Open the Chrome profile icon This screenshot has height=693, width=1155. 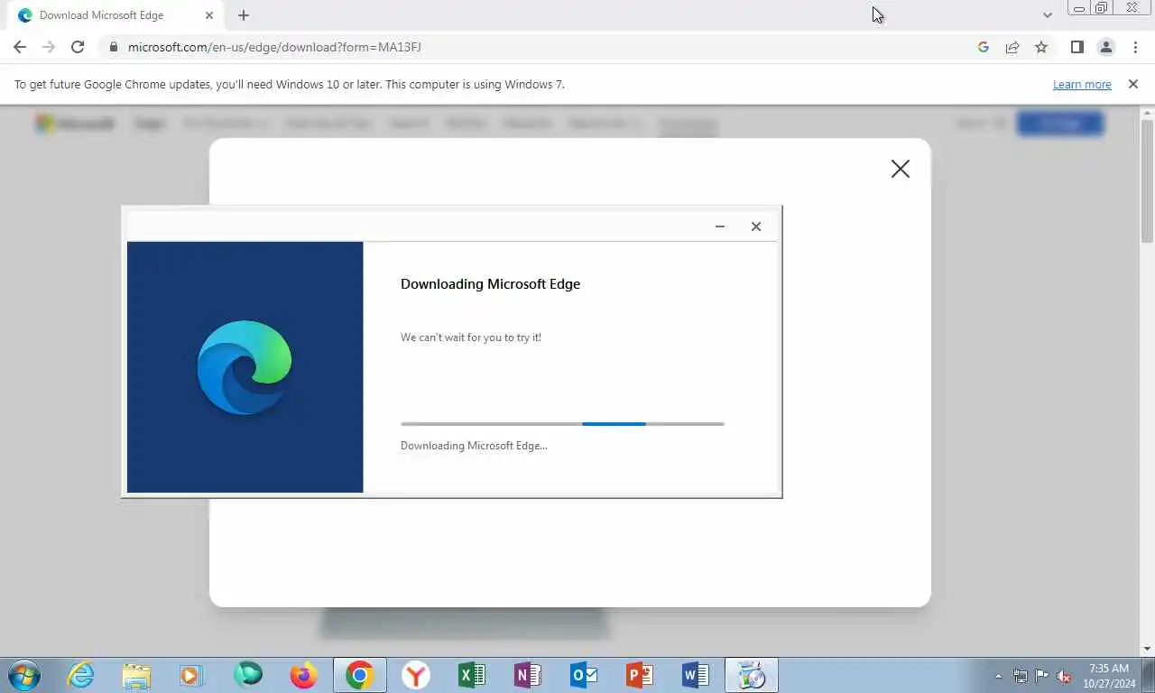pos(1106,47)
